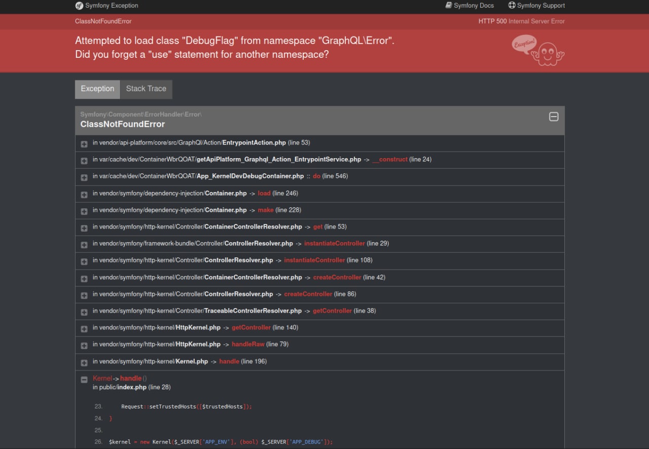The width and height of the screenshot is (649, 449).
Task: Click the EntrypointAction.php file name
Action: pyautogui.click(x=254, y=142)
